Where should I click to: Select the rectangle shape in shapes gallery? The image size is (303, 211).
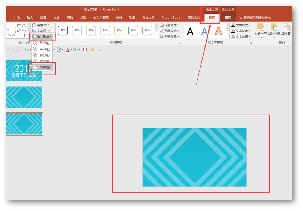pos(19,26)
